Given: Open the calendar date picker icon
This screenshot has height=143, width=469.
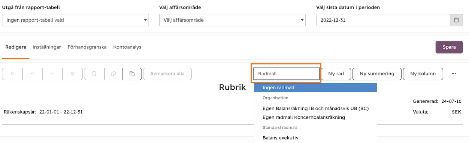Looking at the screenshot, I should pos(456,20).
